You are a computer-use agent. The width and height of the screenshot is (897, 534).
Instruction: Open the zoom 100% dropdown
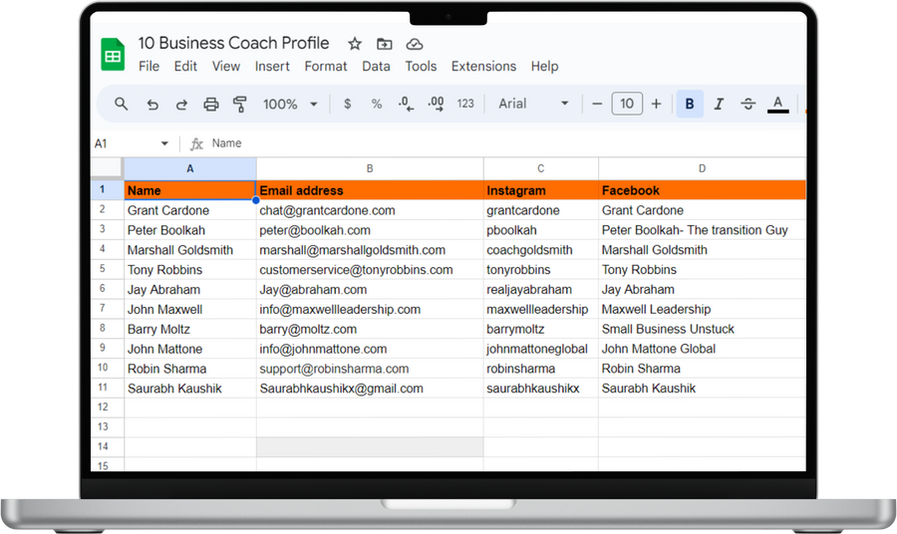click(290, 104)
